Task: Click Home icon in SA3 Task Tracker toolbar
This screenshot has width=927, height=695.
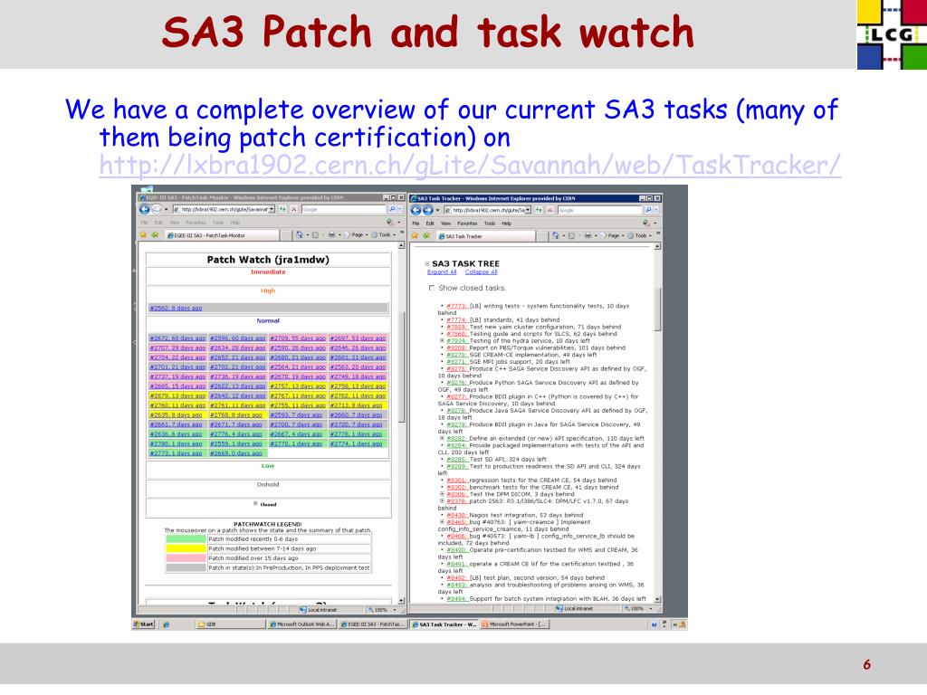Action: click(555, 236)
